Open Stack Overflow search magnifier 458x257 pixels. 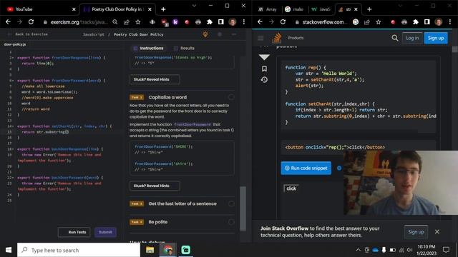pos(394,38)
